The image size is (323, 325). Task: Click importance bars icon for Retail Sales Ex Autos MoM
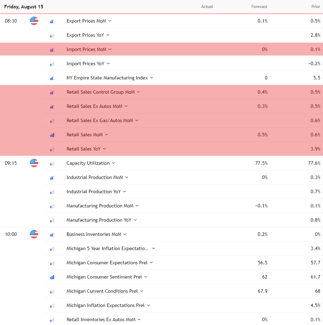pyautogui.click(x=52, y=106)
